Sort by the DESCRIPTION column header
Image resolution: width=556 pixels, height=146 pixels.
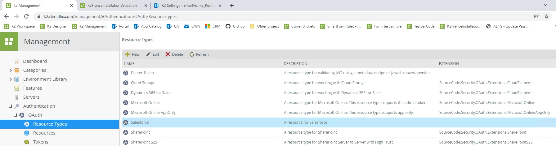click(295, 64)
